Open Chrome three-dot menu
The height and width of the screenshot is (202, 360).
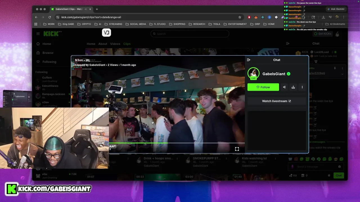pos(343,17)
